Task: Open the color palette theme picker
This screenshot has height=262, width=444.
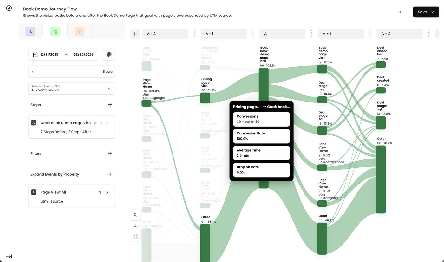Action: 109,54
